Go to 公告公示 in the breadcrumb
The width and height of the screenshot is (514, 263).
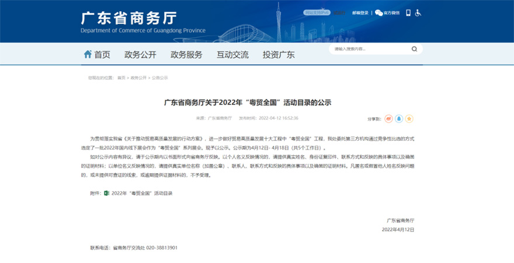(160, 78)
